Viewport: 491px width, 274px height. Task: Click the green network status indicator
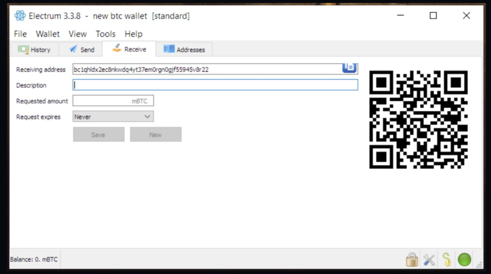tap(464, 260)
